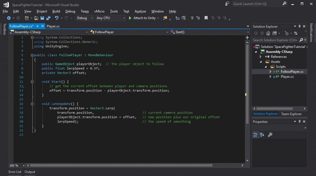Click the Open File folder icon
The height and width of the screenshot is (176, 316).
tap(36, 18)
